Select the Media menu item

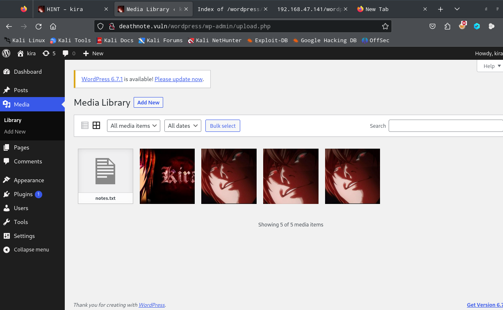pos(32,104)
